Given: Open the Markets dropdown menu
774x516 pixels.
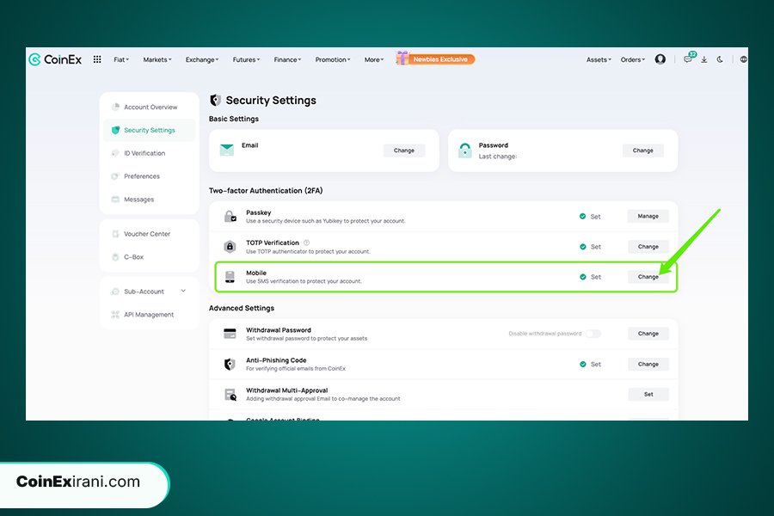Looking at the screenshot, I should pos(157,59).
